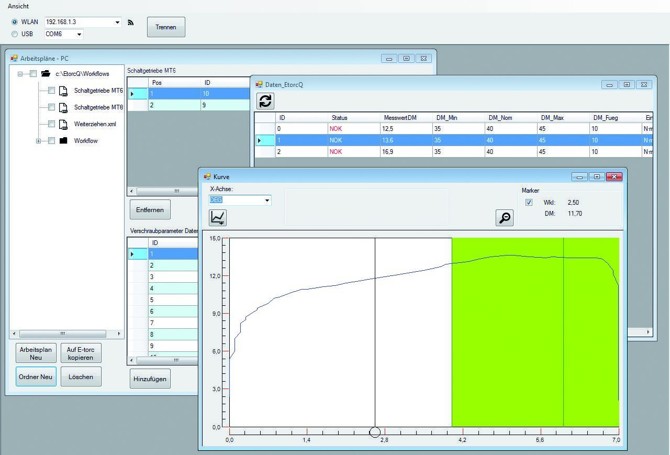Click the Weiterziehen.xml file icon
This screenshot has width=670, height=455.
coord(63,124)
